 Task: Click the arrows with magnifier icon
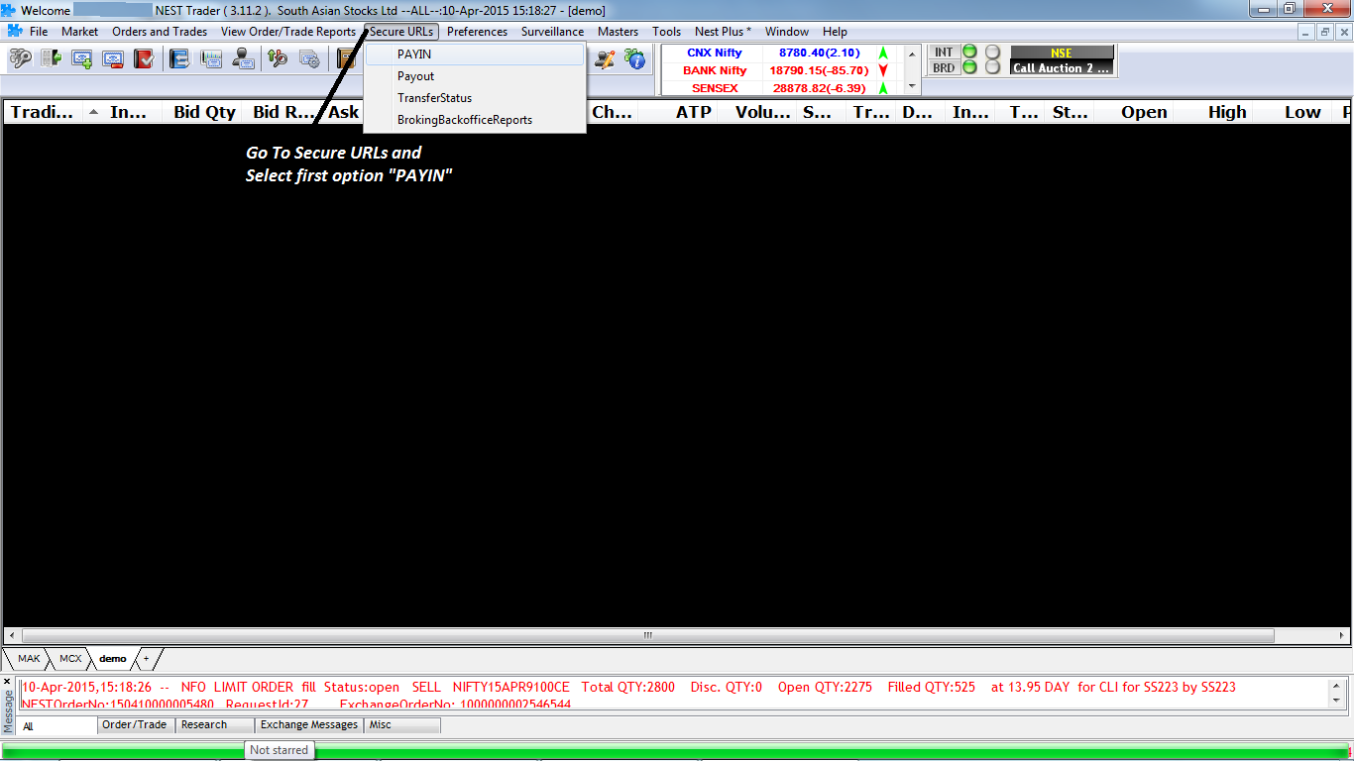(278, 59)
